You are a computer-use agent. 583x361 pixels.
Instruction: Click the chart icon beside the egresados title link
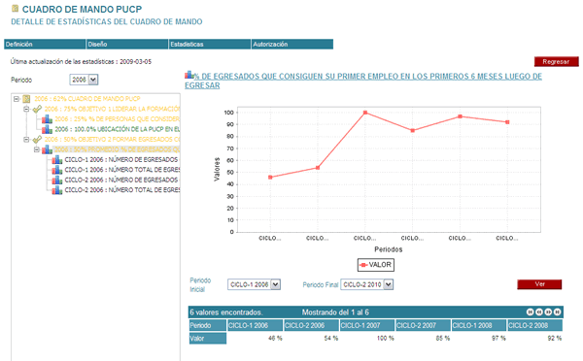tap(189, 75)
